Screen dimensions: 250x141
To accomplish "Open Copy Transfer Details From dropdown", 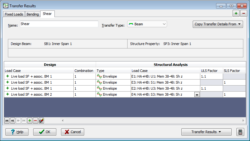I will [218, 24].
